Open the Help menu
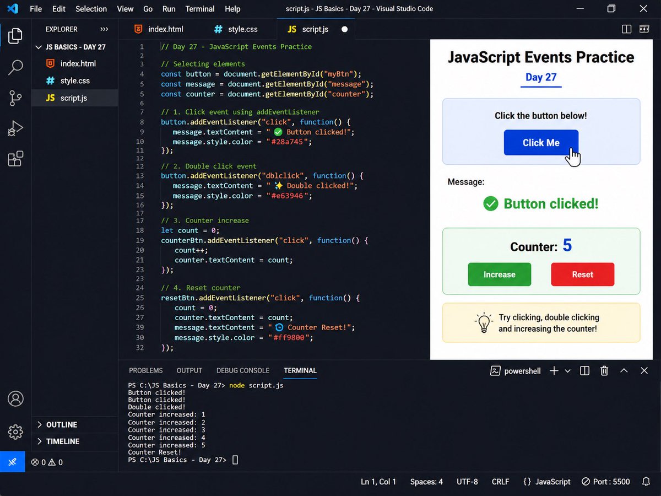 click(233, 9)
